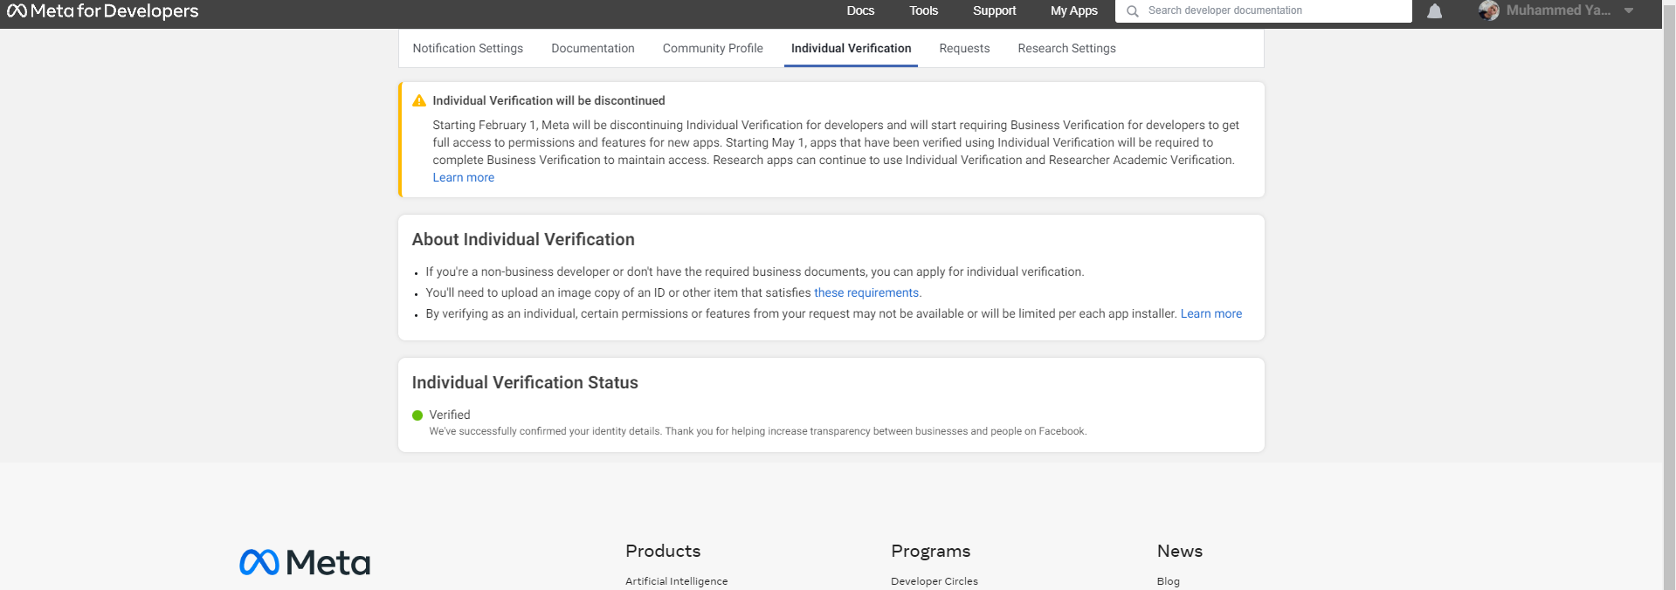Click the Meta for Developers logo
This screenshot has width=1676, height=590.
coord(103,10)
